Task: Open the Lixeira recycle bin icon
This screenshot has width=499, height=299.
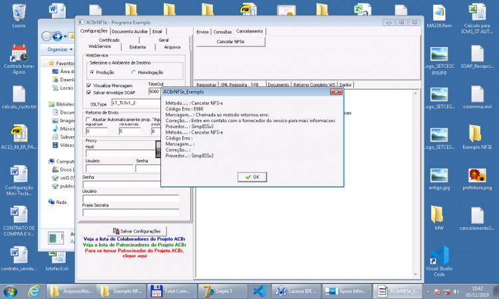Action: pyautogui.click(x=19, y=15)
